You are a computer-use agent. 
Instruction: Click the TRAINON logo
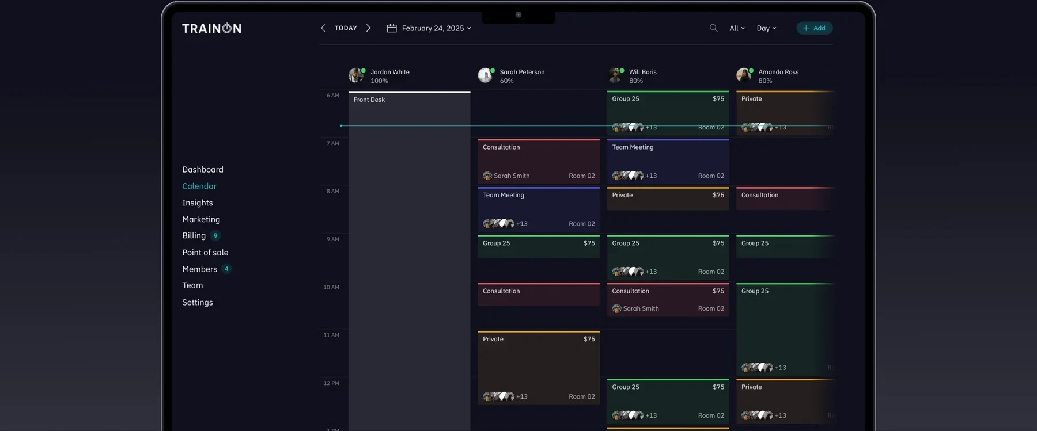click(211, 28)
